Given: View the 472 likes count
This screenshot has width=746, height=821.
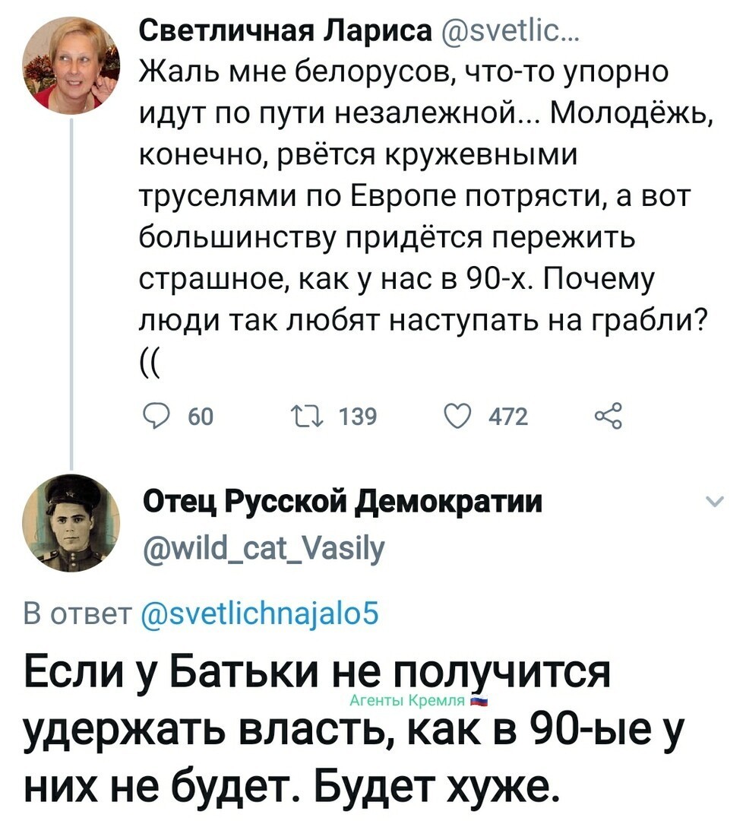Looking at the screenshot, I should pos(508,417).
